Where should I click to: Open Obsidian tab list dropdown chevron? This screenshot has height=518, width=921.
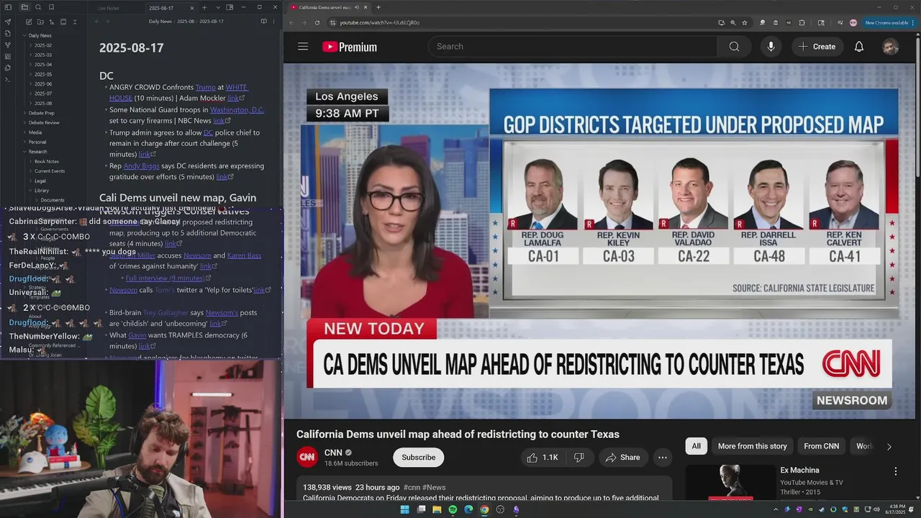pyautogui.click(x=218, y=7)
